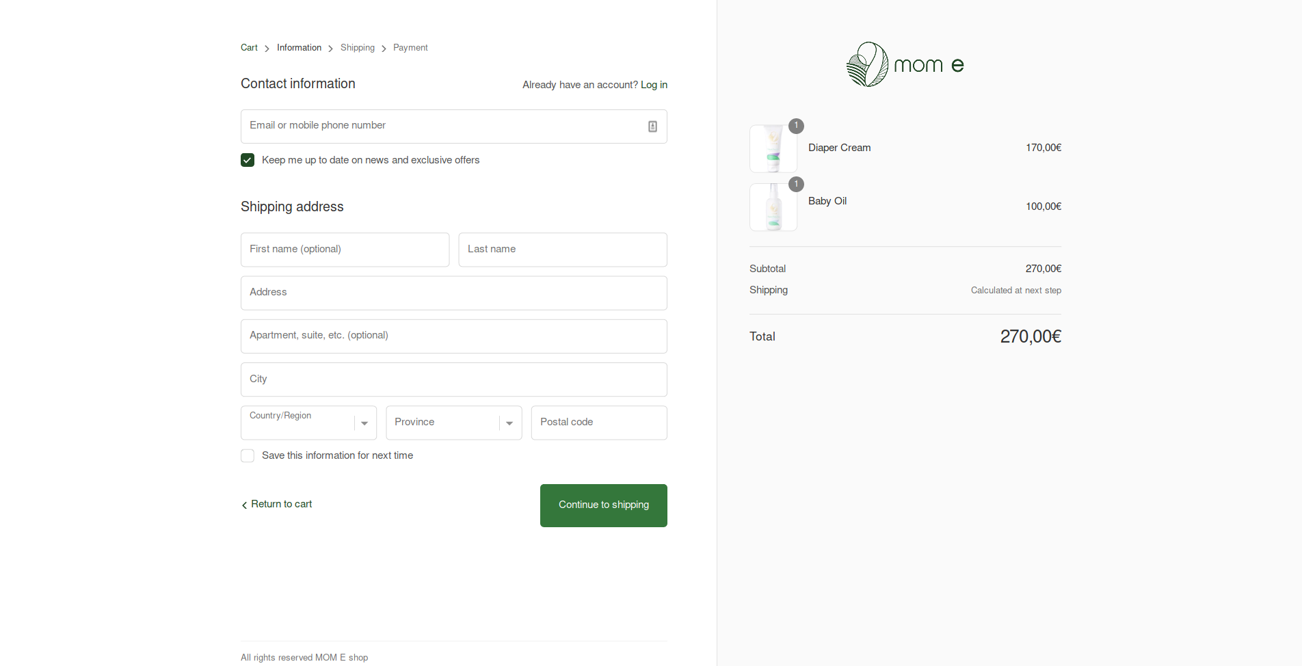Screen dimensions: 1302x666
Task: Uncheck the news and exclusive offers checkbox
Action: (x=248, y=160)
